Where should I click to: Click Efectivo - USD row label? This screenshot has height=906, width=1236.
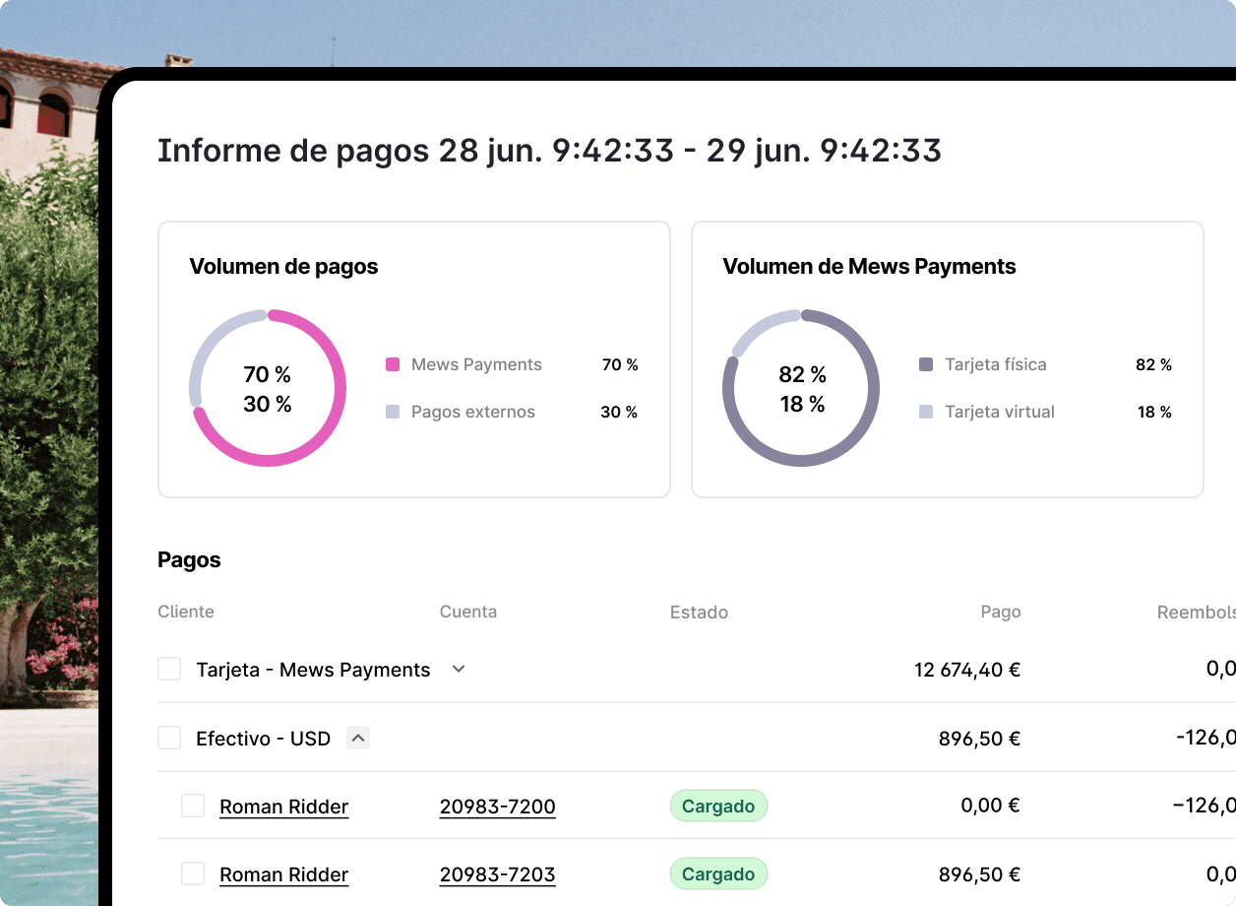[x=263, y=738]
